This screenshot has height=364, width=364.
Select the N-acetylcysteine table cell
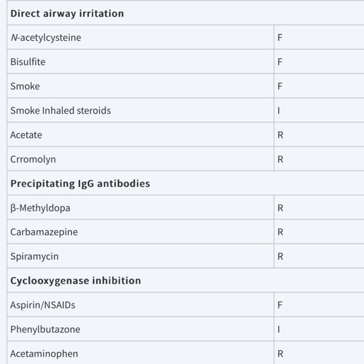pyautogui.click(x=45, y=38)
